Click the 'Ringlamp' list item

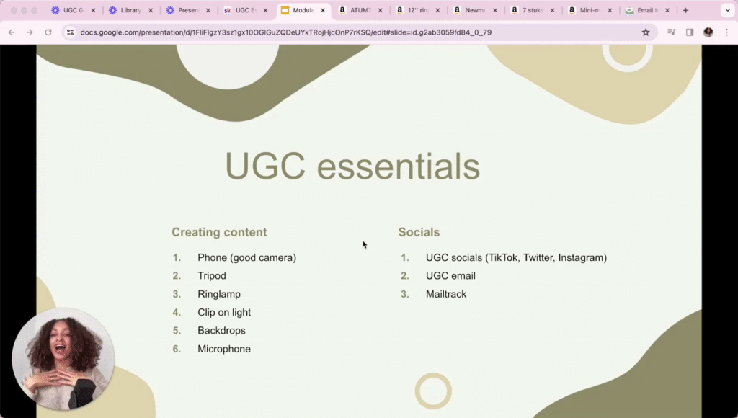click(x=219, y=294)
